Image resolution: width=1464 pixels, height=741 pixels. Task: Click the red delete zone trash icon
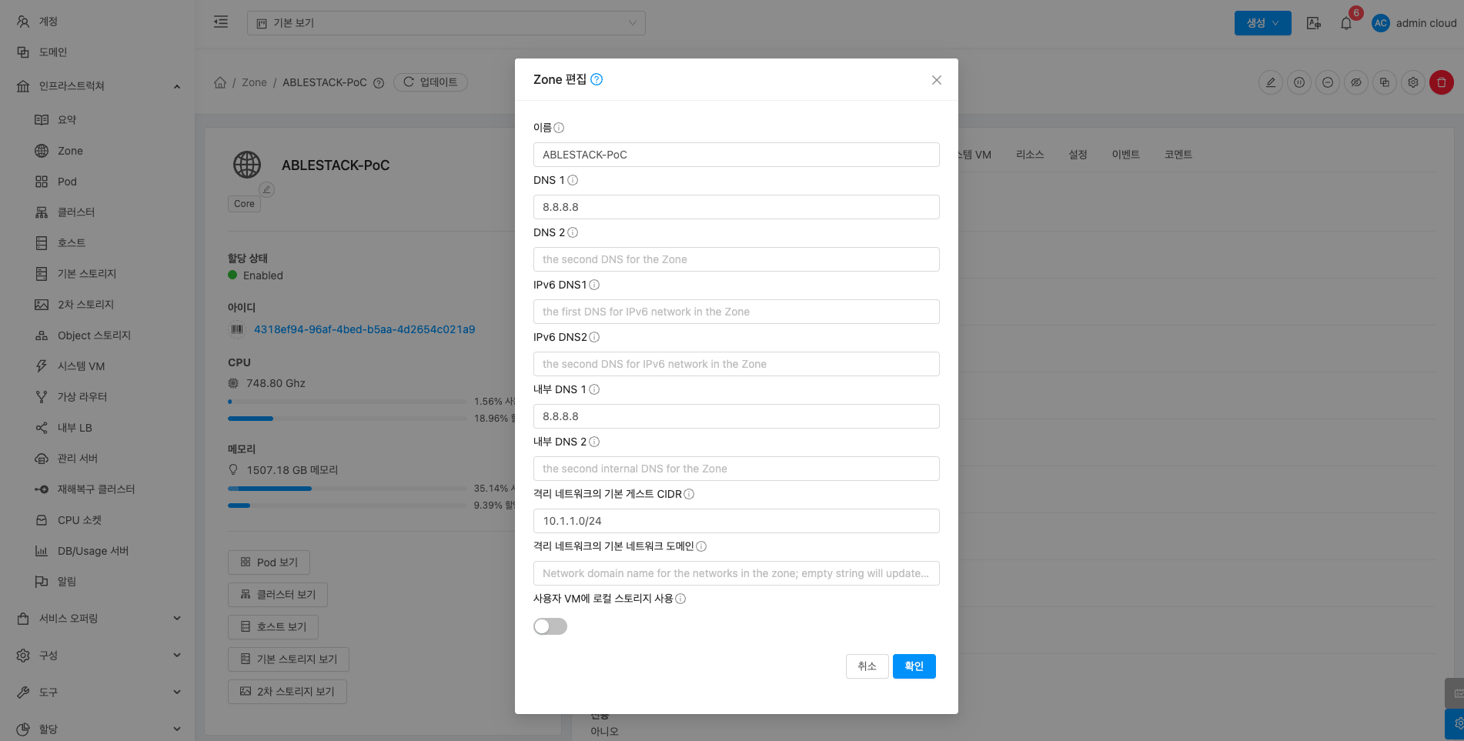click(1441, 82)
